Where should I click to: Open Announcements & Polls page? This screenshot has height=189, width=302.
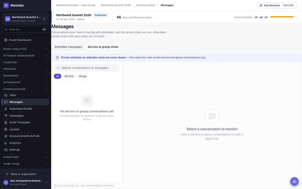(25, 136)
